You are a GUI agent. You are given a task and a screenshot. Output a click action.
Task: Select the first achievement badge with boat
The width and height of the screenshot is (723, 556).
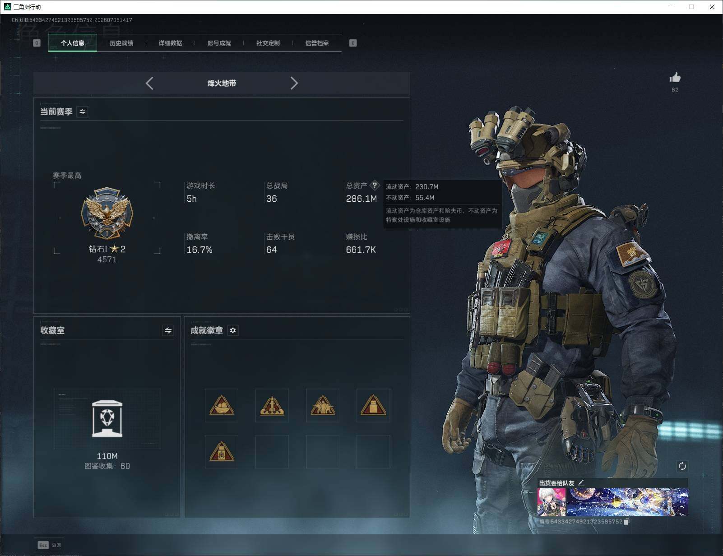(x=222, y=405)
